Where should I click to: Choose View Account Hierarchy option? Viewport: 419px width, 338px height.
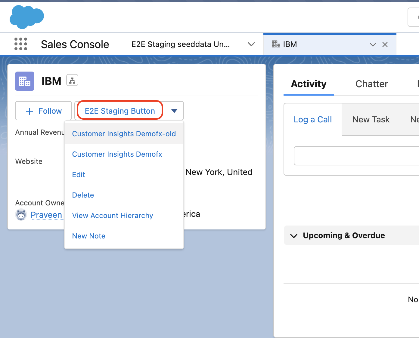click(x=113, y=216)
